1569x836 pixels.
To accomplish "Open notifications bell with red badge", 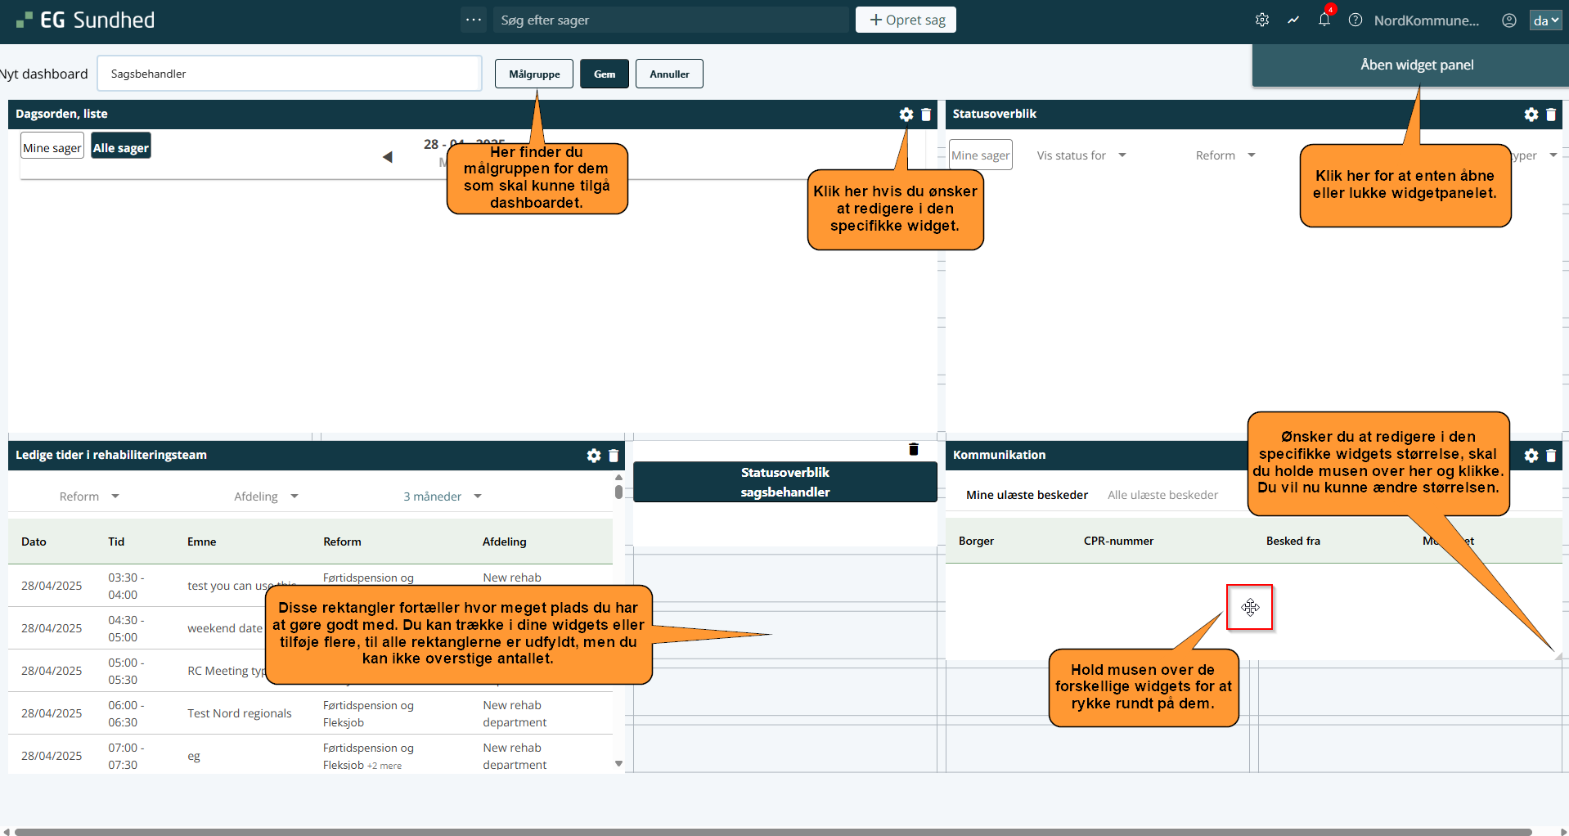I will coord(1324,20).
